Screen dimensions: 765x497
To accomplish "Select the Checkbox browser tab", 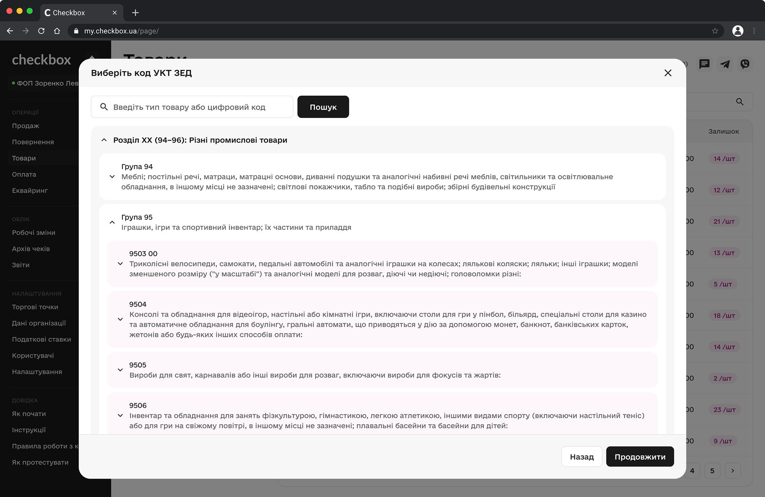I will click(x=81, y=13).
